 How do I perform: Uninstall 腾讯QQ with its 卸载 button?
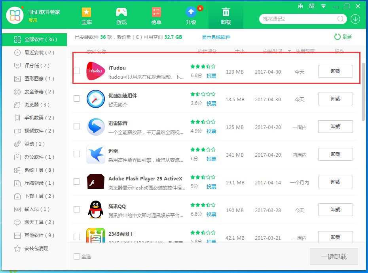pos(336,210)
